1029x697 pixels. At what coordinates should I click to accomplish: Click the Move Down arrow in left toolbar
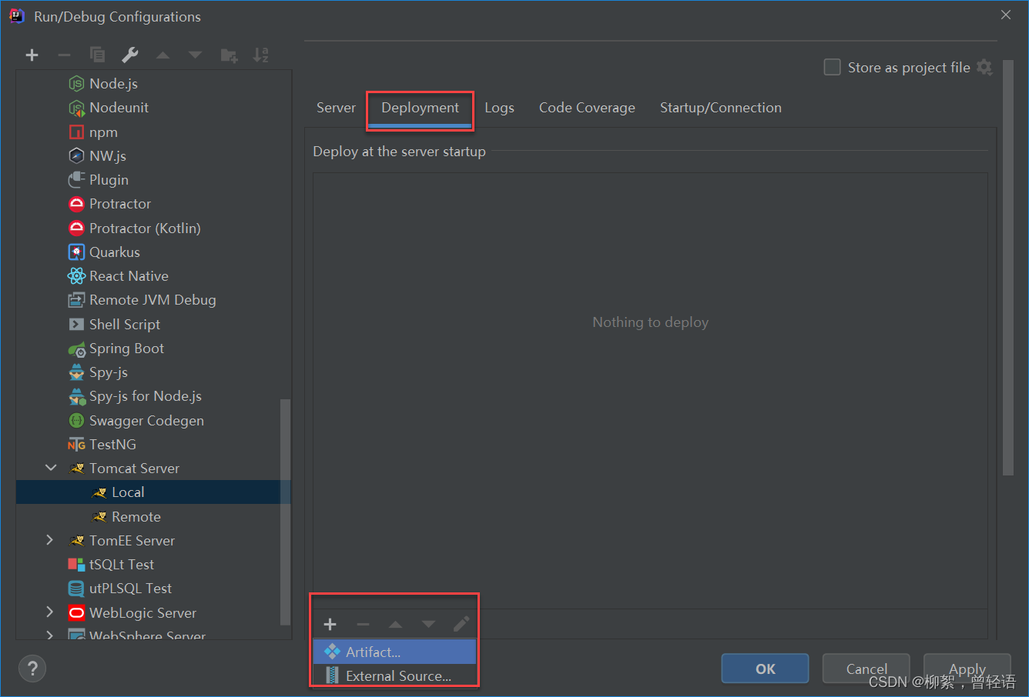click(x=195, y=55)
